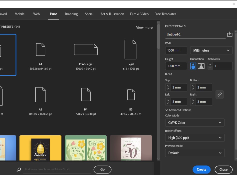
Task: Set landscape orientation
Action: point(201,66)
